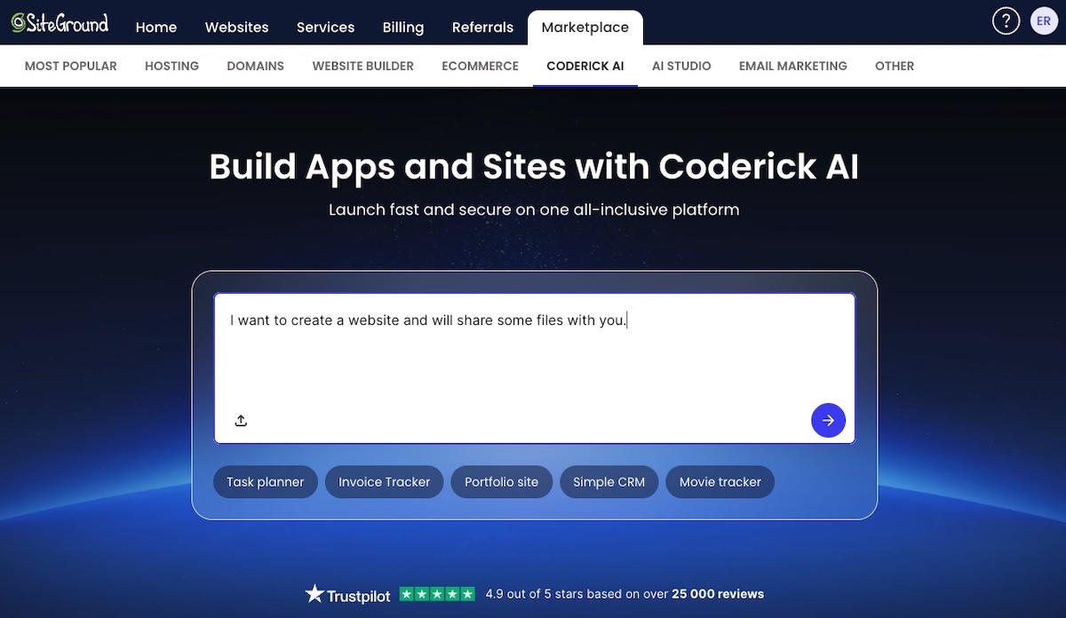Click the Launch fast and secure subtitle
The image size is (1066, 618).
534,210
